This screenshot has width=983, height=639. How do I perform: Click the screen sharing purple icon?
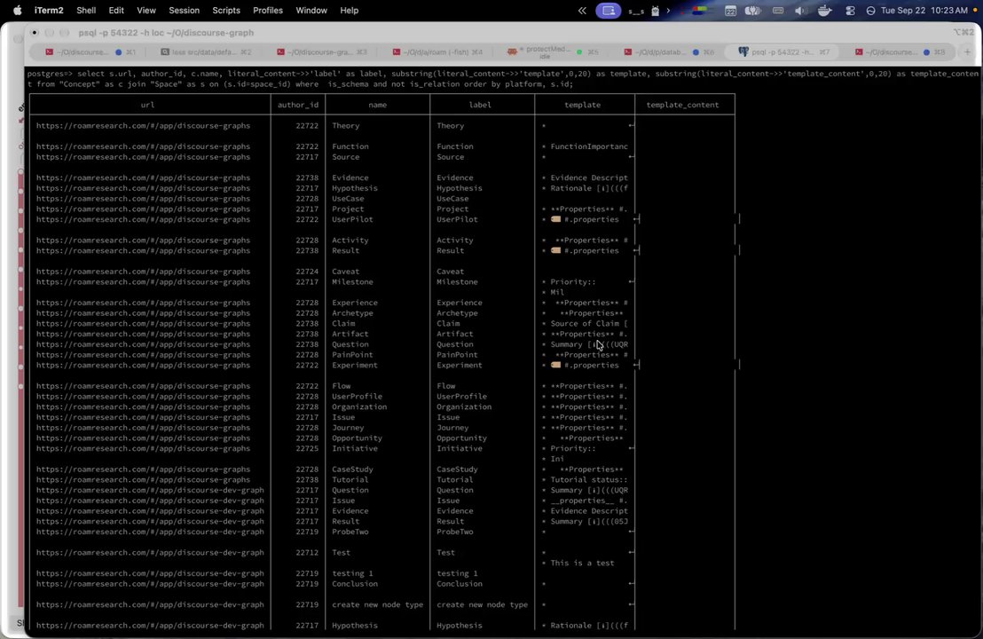click(608, 11)
